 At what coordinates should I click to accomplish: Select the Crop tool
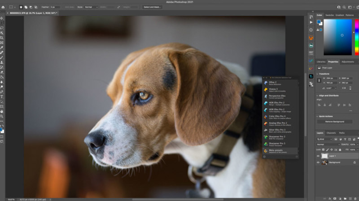tap(2, 37)
